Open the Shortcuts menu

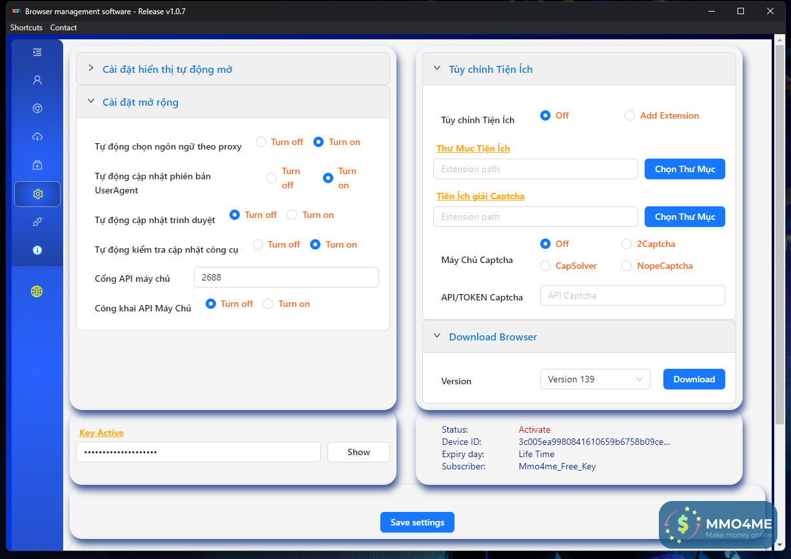pyautogui.click(x=26, y=28)
